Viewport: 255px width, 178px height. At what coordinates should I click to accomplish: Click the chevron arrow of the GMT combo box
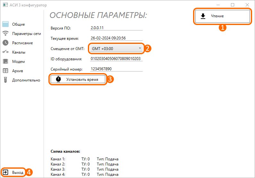[140, 48]
